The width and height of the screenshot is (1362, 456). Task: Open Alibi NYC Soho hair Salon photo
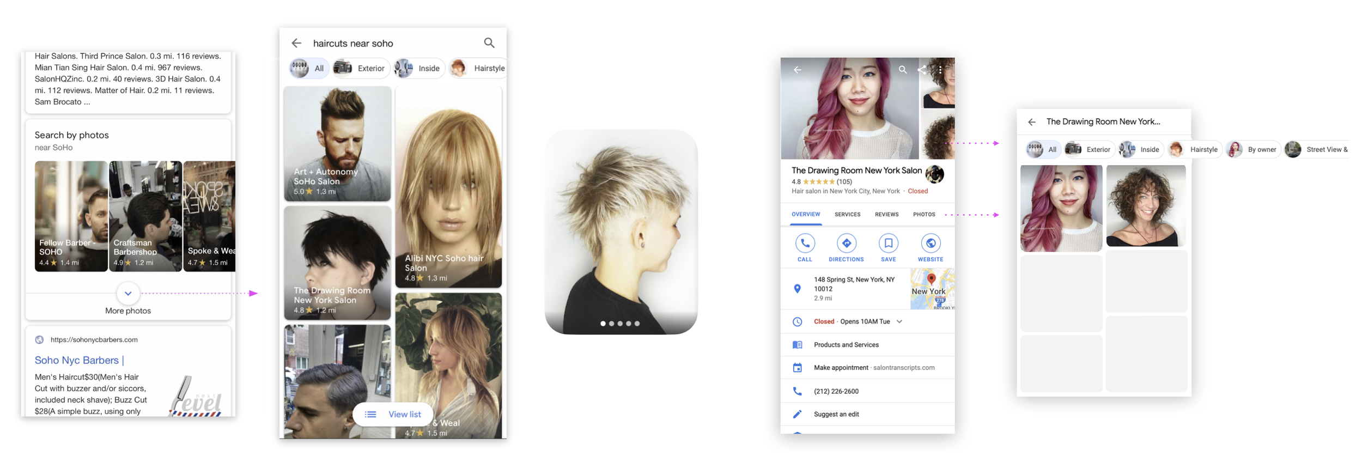click(x=448, y=187)
